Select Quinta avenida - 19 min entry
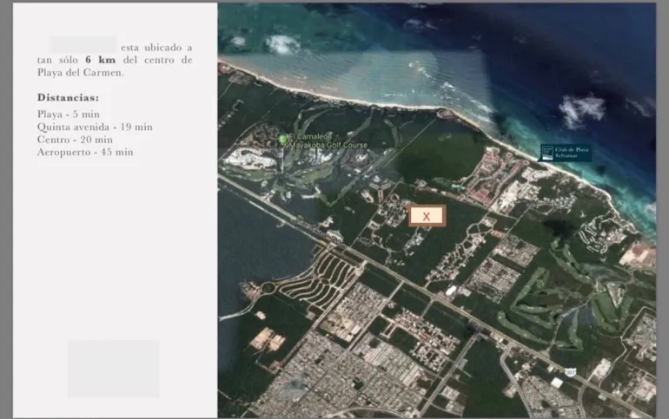The image size is (669, 419). click(95, 127)
